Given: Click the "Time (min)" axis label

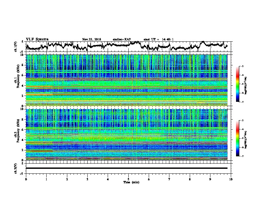Looking at the screenshot, I should point(131,182).
